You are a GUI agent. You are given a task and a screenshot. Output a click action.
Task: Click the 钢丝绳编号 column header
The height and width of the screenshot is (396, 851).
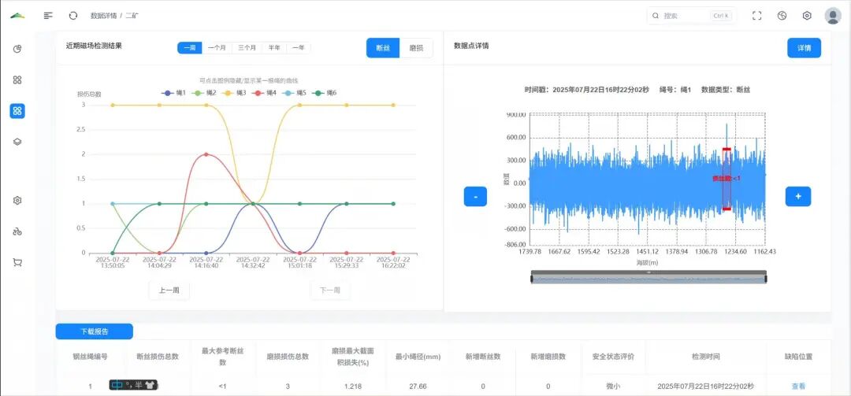tap(90, 357)
